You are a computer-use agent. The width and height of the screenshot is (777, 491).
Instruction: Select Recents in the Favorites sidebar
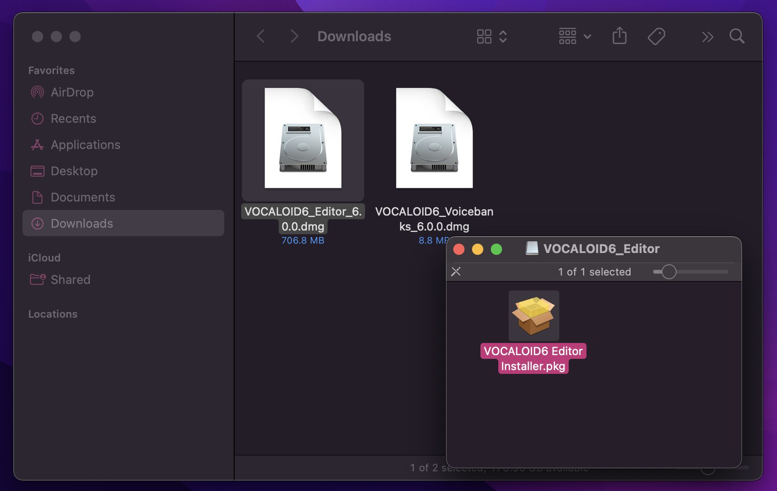click(x=73, y=119)
